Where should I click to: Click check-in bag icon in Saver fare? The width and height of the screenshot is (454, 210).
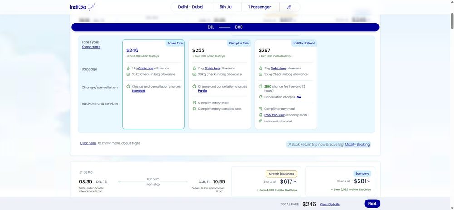click(x=128, y=74)
